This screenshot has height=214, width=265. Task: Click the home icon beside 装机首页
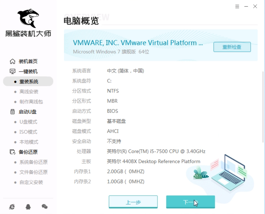13,61
